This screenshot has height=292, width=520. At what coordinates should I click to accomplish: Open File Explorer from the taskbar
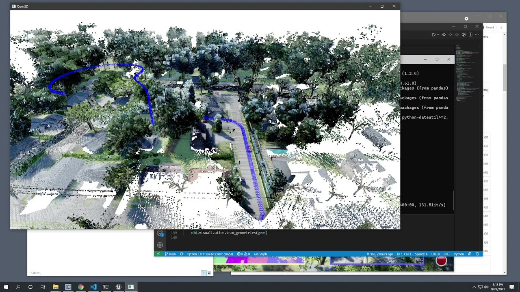click(55, 287)
